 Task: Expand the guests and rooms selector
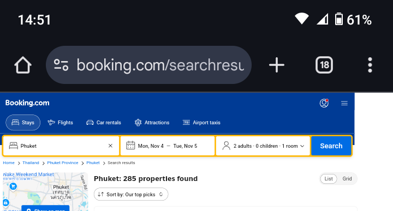tap(263, 146)
